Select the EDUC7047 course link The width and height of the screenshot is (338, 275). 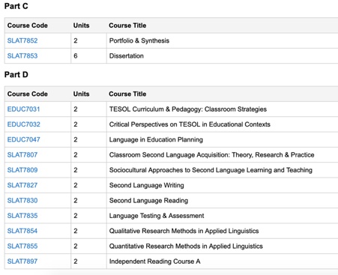tap(24, 140)
